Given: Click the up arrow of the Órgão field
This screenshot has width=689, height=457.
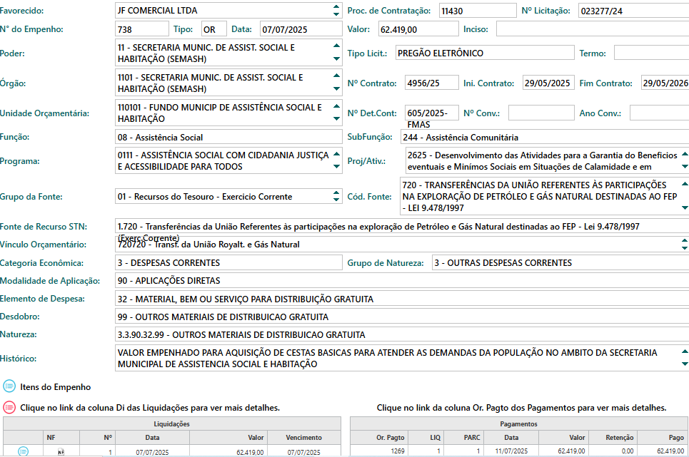Looking at the screenshot, I should [336, 76].
